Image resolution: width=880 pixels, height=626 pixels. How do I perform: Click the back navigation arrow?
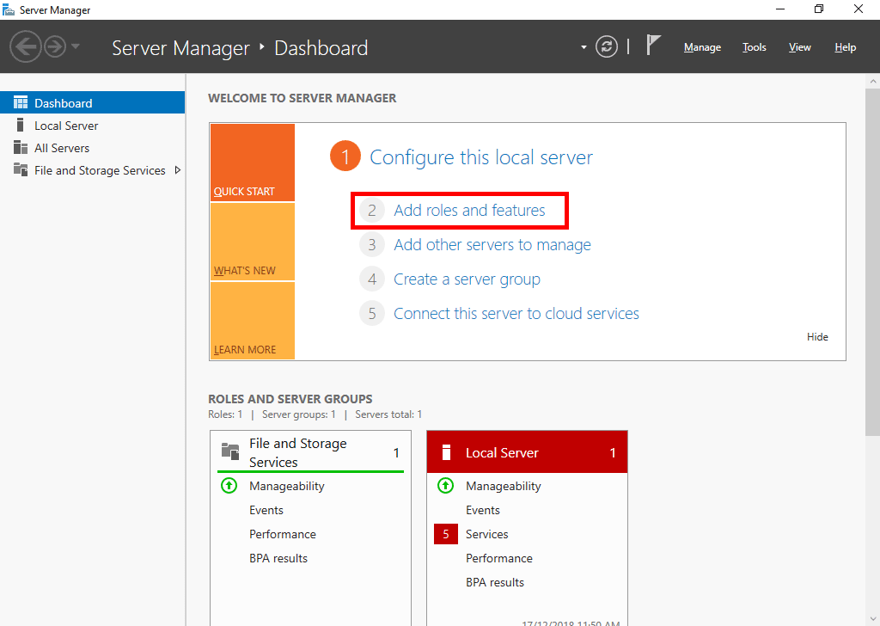click(26, 46)
